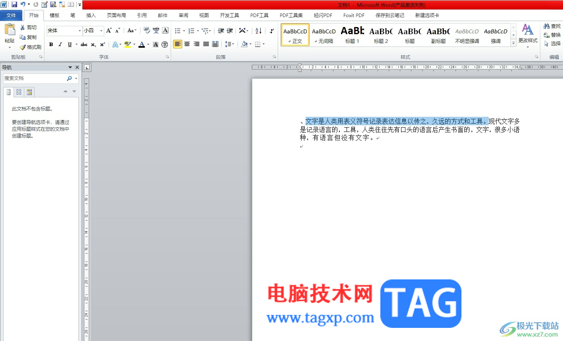This screenshot has width=563, height=341.
Task: Expand the styles gallery more button
Action: coord(513,43)
